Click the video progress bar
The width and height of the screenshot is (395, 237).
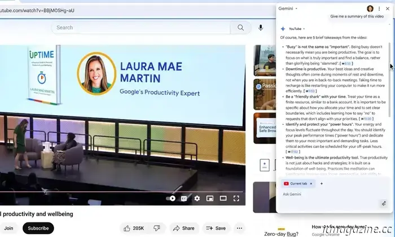[x=121, y=192]
